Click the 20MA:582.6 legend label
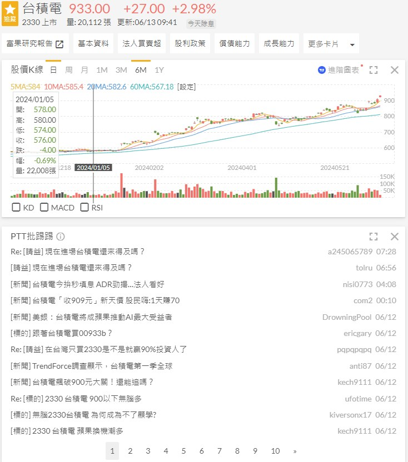The image size is (408, 462). [107, 87]
